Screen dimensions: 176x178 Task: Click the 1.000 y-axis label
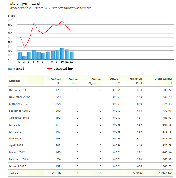click(x=11, y=16)
